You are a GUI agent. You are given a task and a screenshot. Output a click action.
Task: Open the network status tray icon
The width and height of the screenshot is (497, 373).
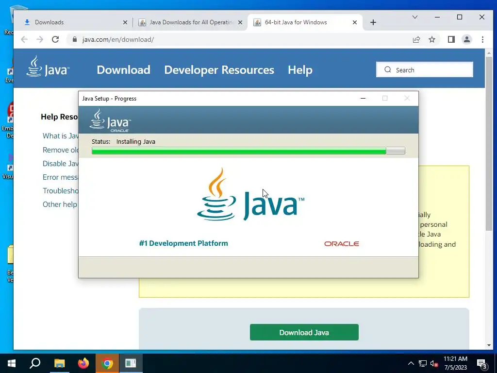423,363
